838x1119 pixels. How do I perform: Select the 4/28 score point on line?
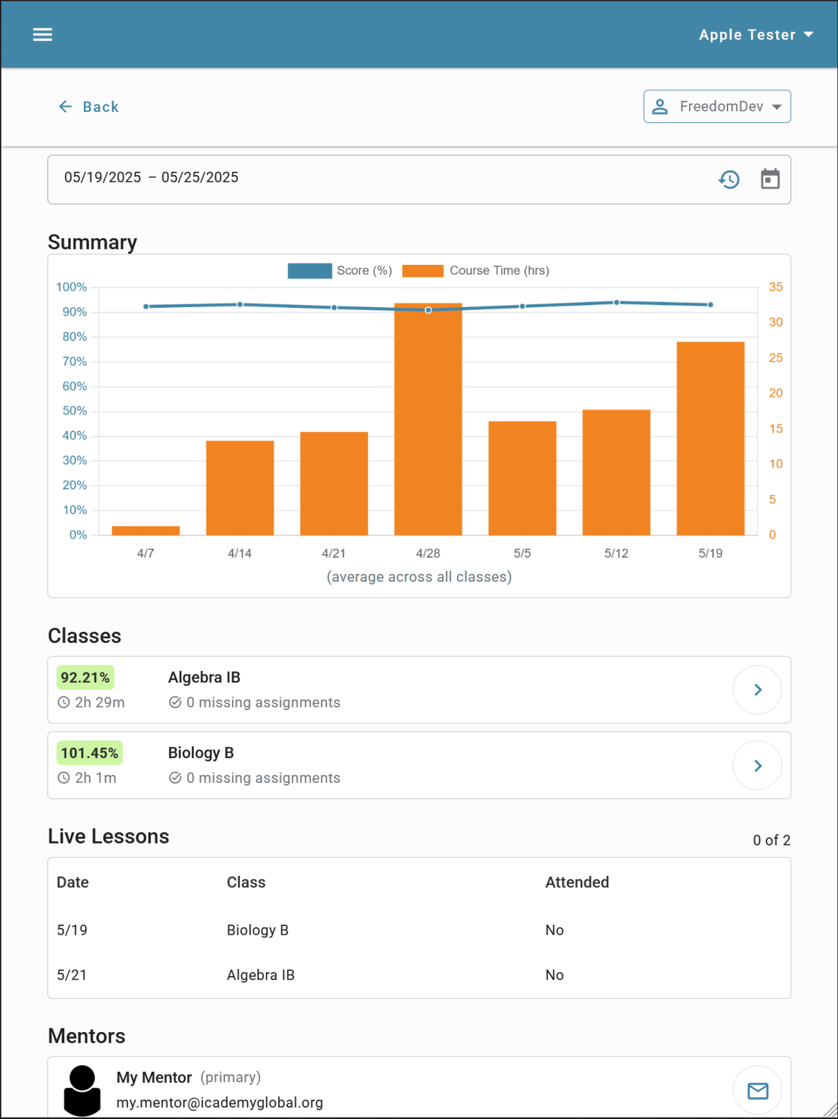tap(428, 310)
